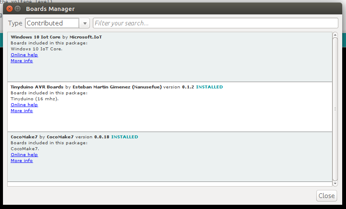Click the Tinyduino (16 mhz). board text
The height and width of the screenshot is (209, 346).
(35, 99)
